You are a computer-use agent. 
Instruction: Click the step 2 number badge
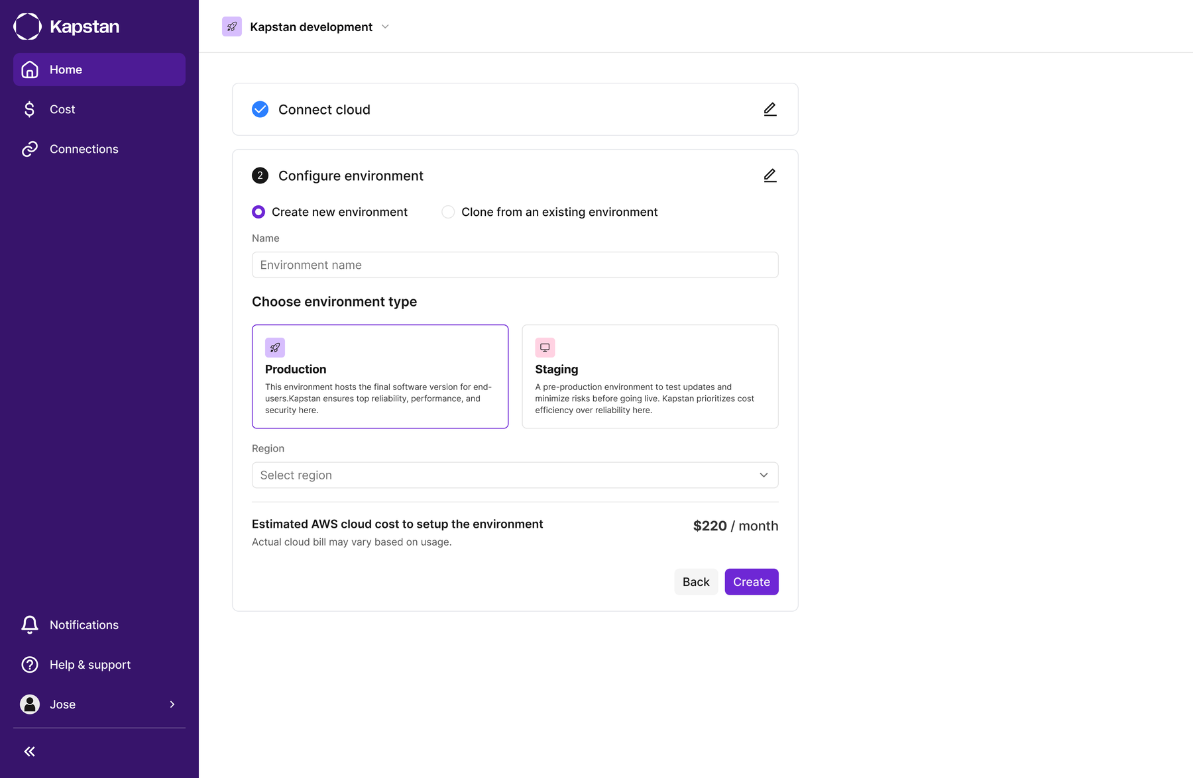[x=260, y=175]
